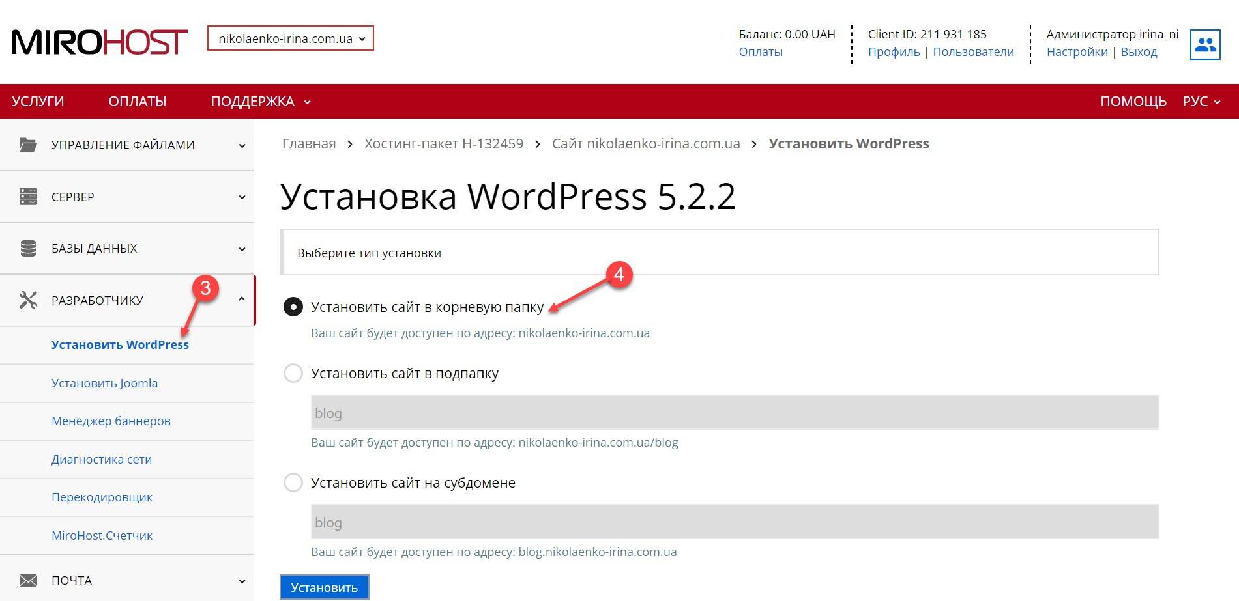Expand the СЕРВЕР section chevron
The image size is (1239, 601).
point(242,197)
